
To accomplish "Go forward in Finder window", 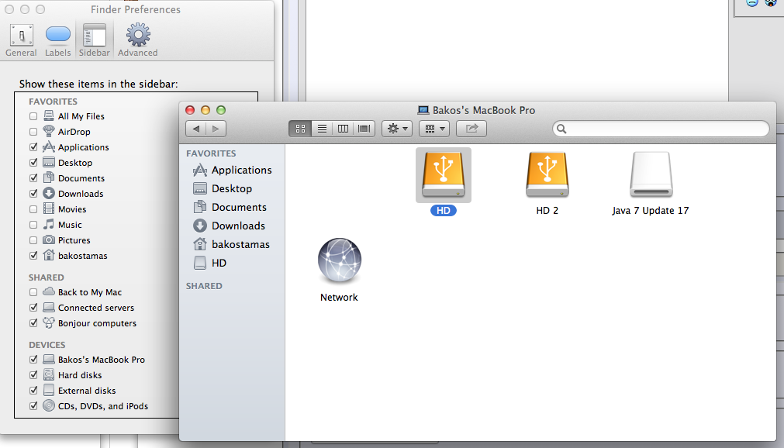I will click(x=216, y=129).
